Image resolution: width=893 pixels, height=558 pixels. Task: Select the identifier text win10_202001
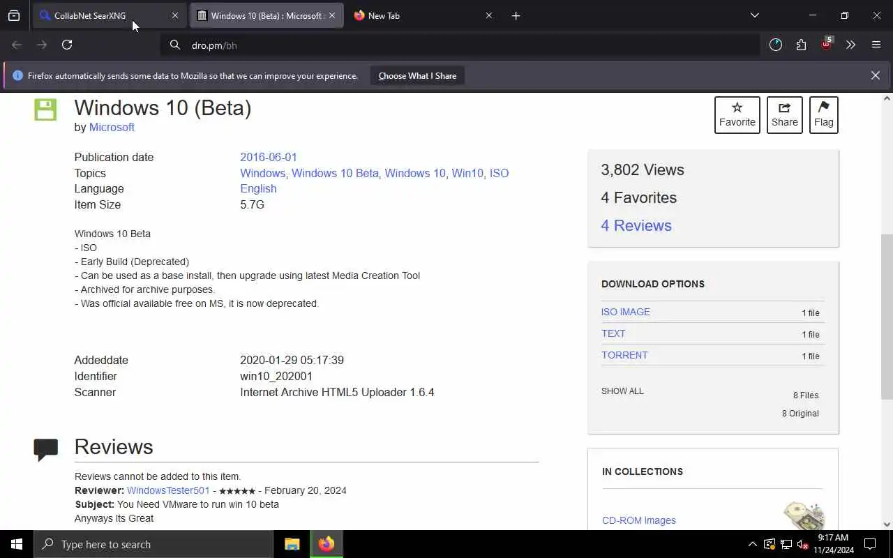pyautogui.click(x=276, y=376)
